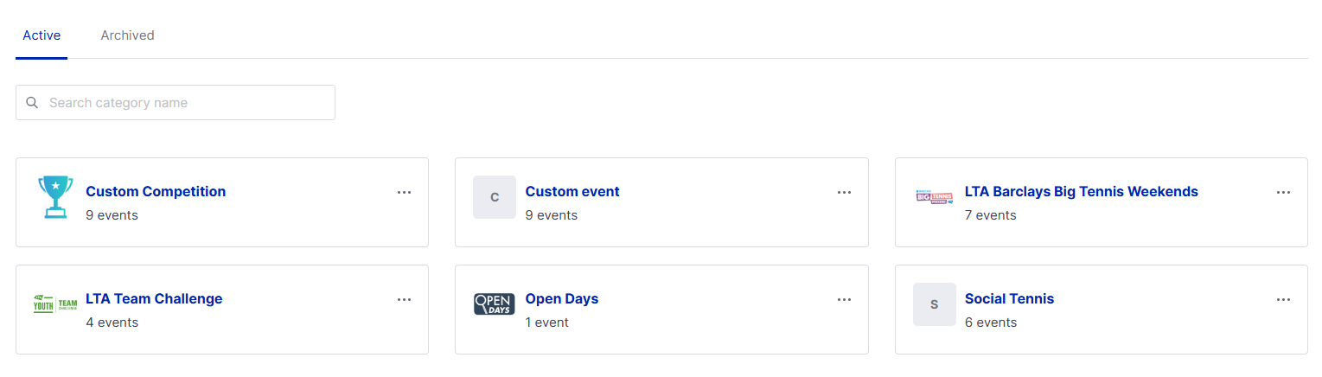The image size is (1322, 377).
Task: Click the search magnifier icon
Action: [32, 103]
